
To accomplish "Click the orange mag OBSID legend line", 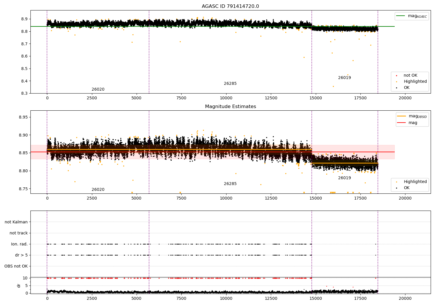I will click(402, 116).
